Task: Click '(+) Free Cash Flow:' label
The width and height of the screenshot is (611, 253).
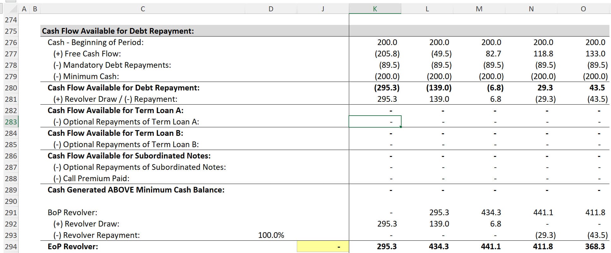Action: point(87,54)
